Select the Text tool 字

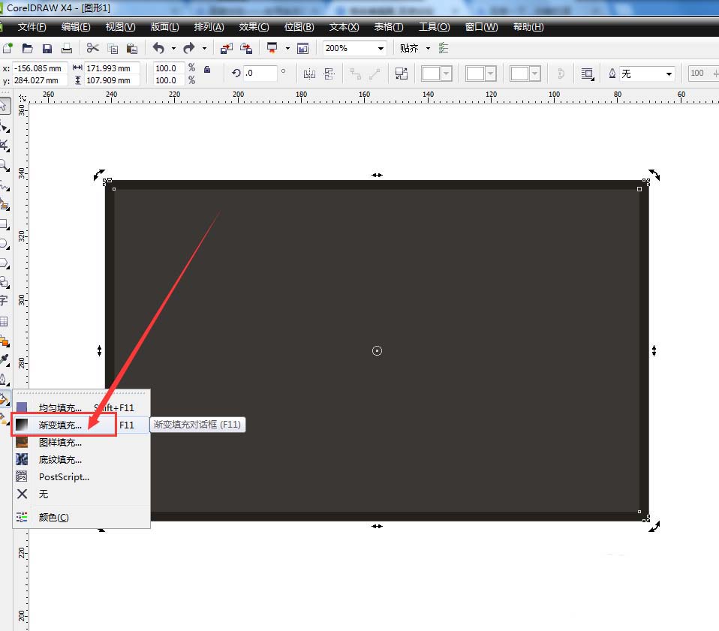tap(4, 300)
